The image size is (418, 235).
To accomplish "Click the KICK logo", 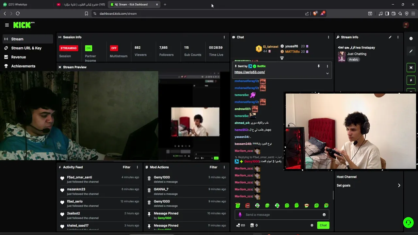I will [x=24, y=25].
